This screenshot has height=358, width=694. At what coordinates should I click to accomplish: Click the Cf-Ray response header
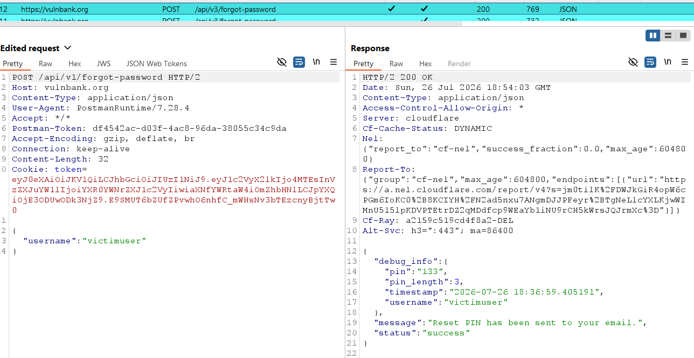[x=438, y=220]
